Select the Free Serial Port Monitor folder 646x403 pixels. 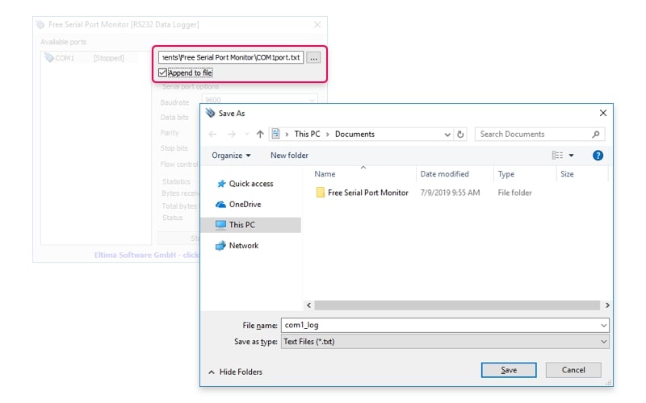363,193
